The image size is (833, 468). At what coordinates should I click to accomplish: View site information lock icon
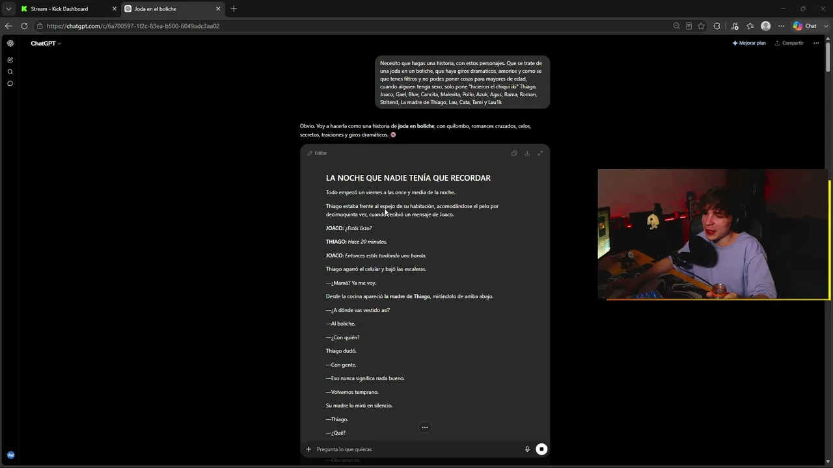[40, 26]
